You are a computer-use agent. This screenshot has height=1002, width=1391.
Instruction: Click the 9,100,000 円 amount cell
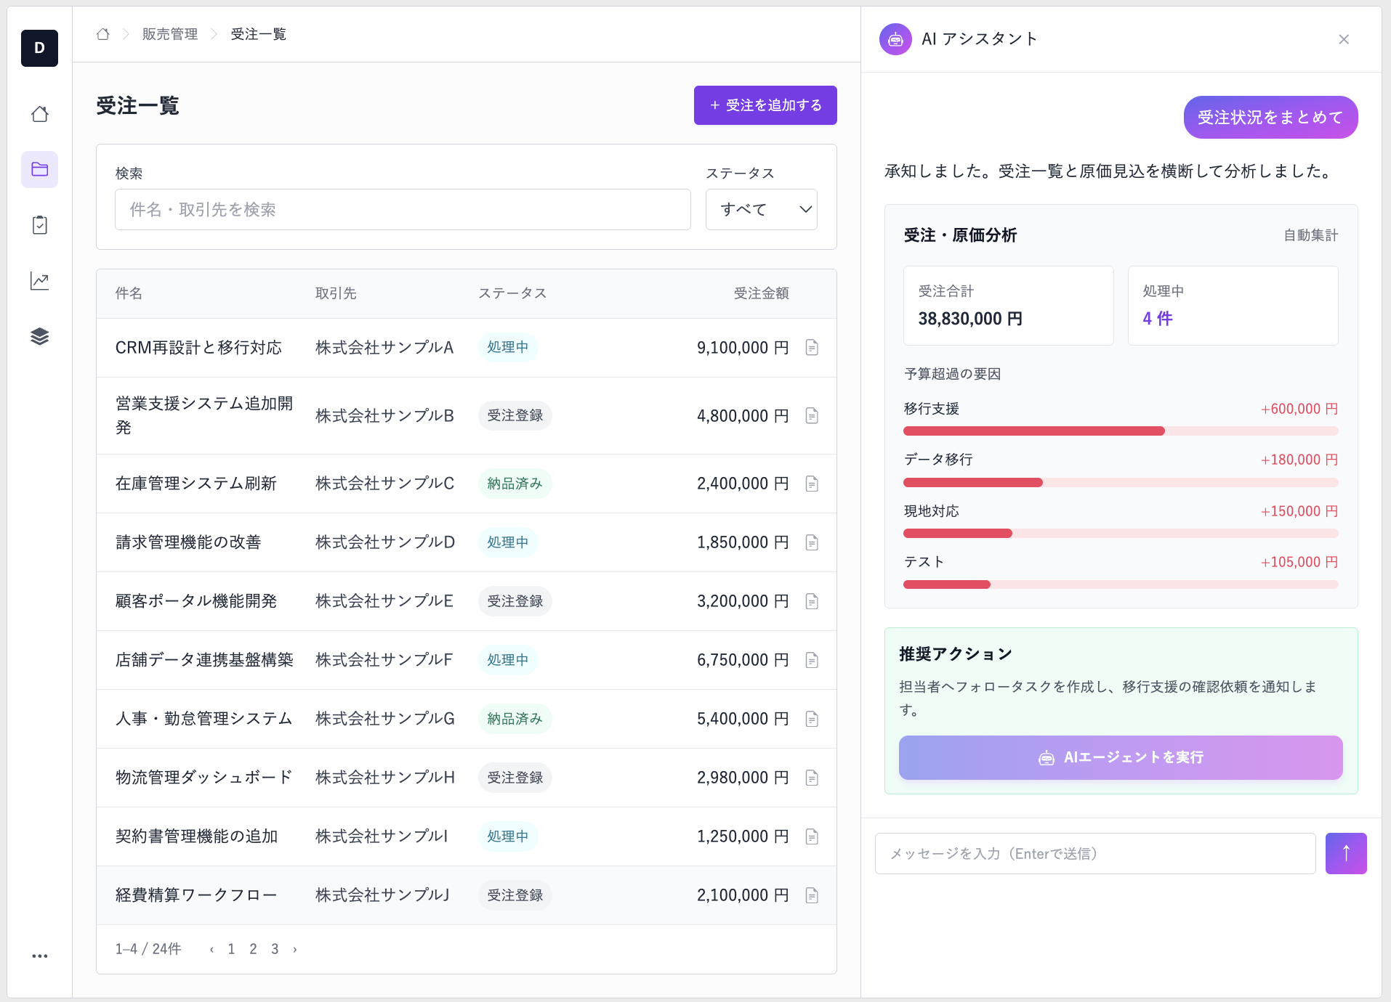pos(743,348)
